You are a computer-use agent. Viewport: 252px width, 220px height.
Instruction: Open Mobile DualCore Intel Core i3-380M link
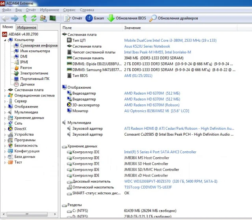pos(170,40)
